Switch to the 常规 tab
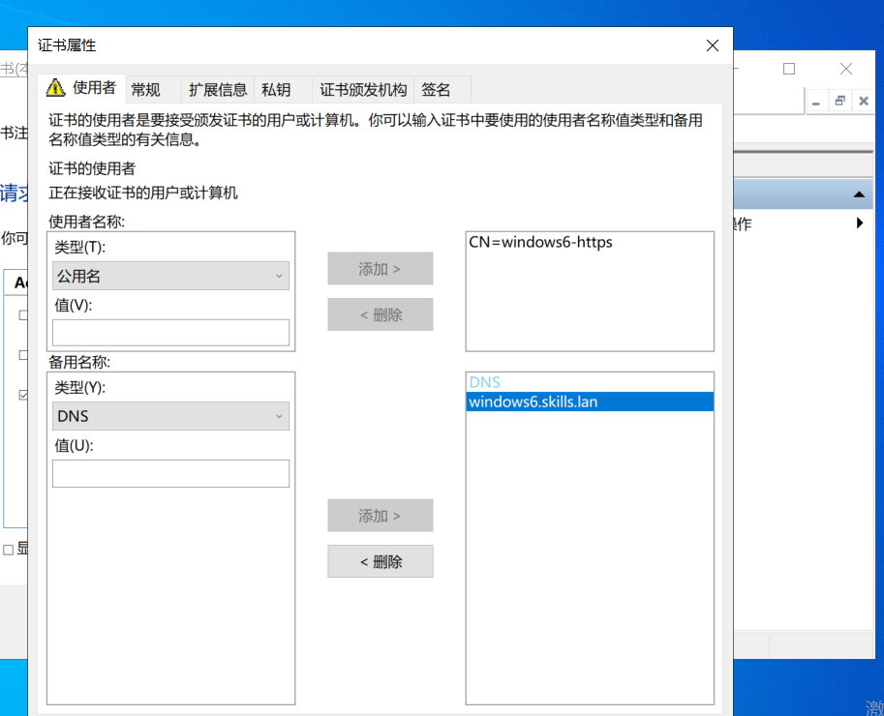The image size is (884, 716). (146, 90)
